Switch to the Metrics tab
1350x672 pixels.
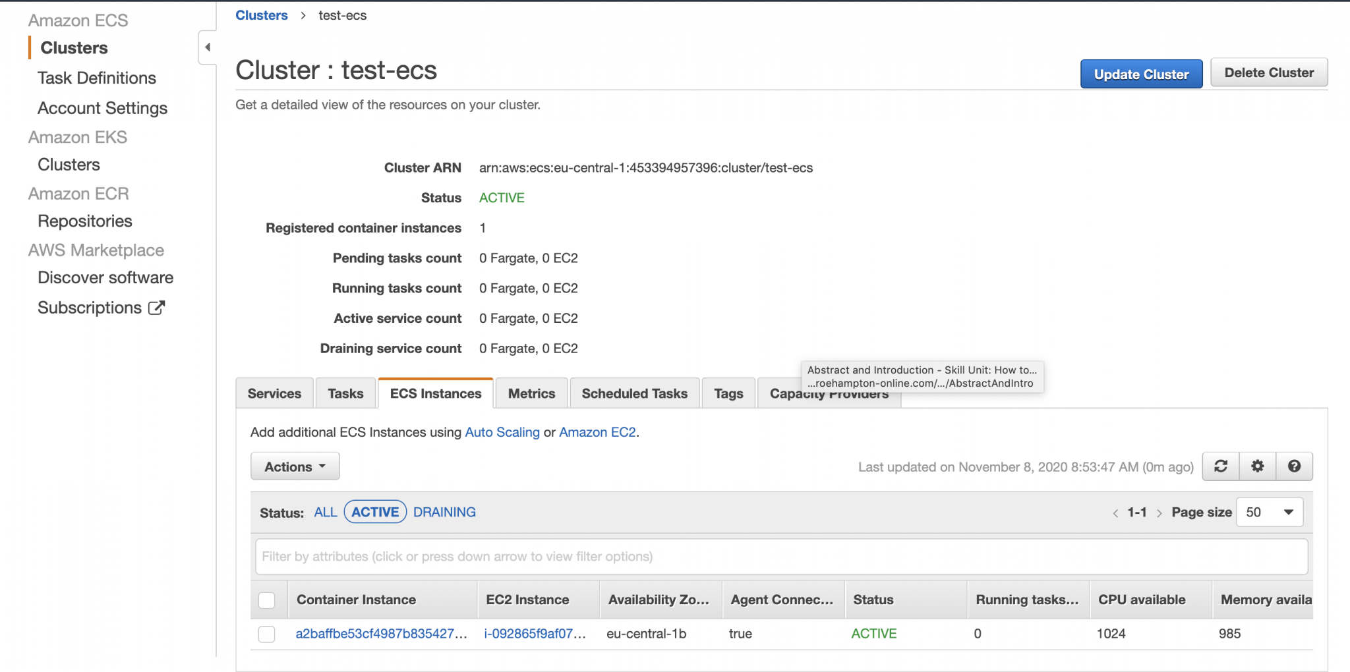pos(531,393)
